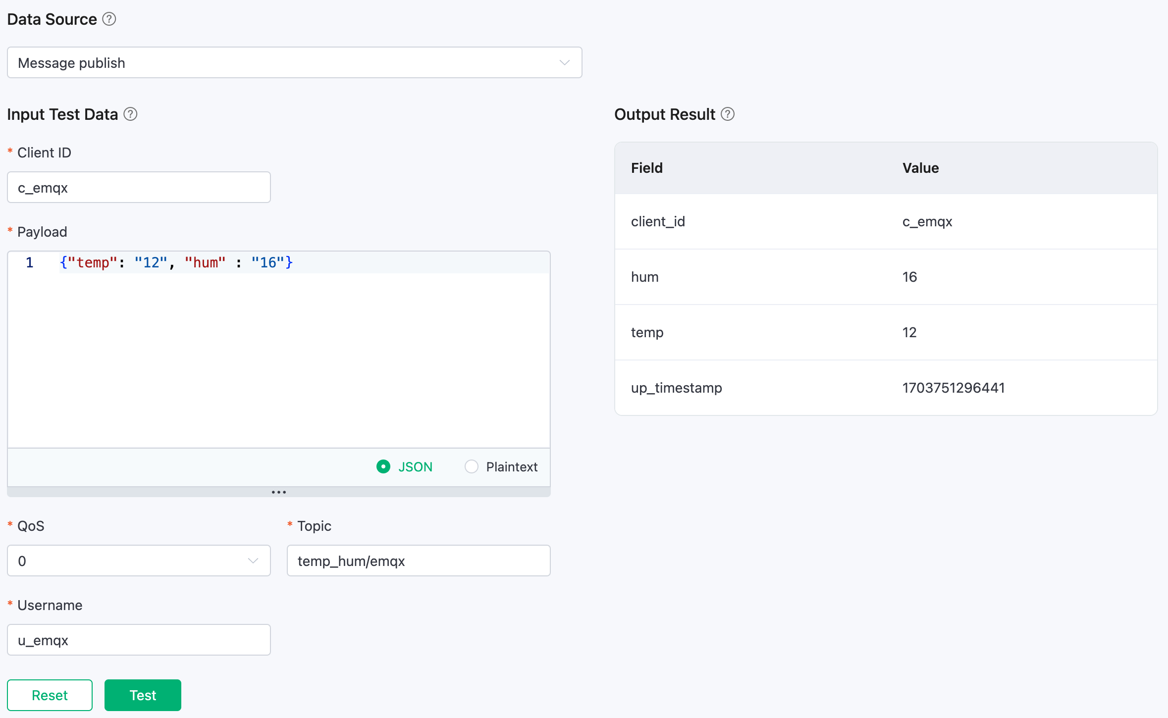
Task: Open QoS level dropdown menu
Action: coord(139,561)
